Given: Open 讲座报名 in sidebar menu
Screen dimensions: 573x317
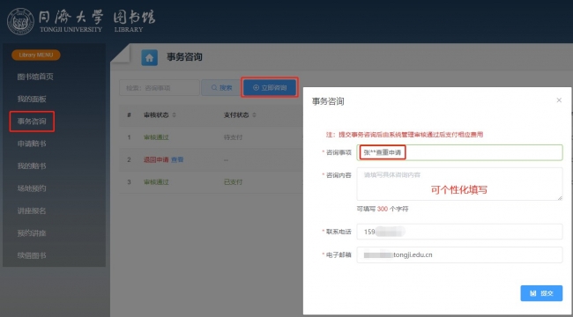Looking at the screenshot, I should (x=32, y=210).
